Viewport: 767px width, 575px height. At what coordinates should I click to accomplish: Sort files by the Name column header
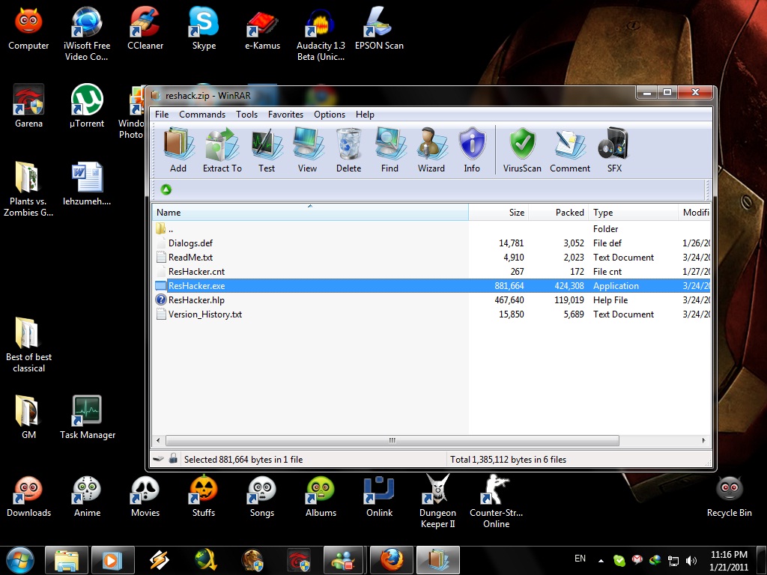[x=310, y=212]
